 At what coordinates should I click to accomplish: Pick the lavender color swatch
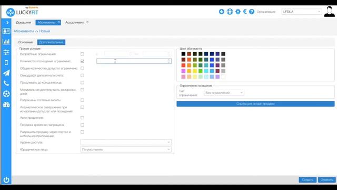[x=217, y=77]
